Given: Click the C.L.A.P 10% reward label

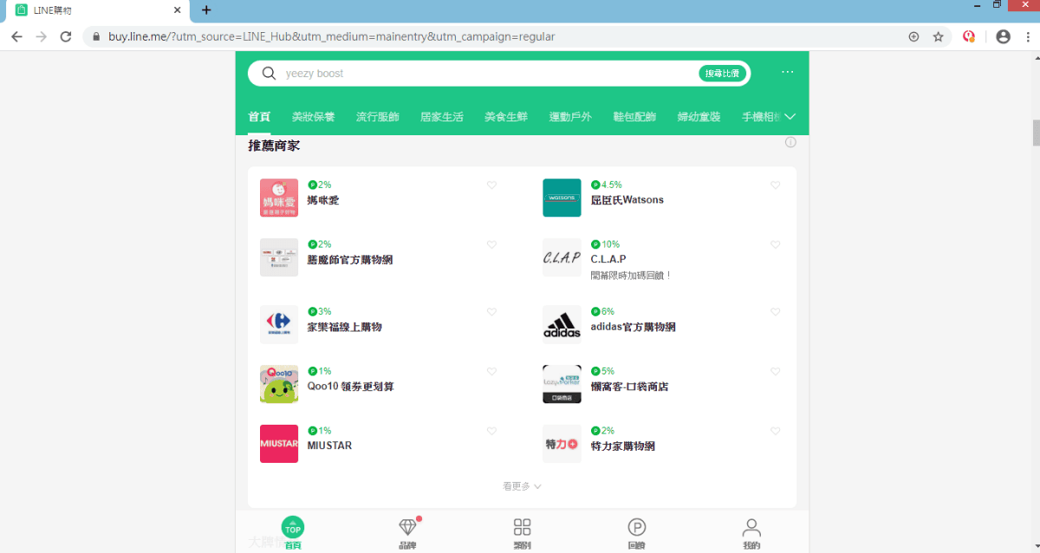Looking at the screenshot, I should point(606,244).
